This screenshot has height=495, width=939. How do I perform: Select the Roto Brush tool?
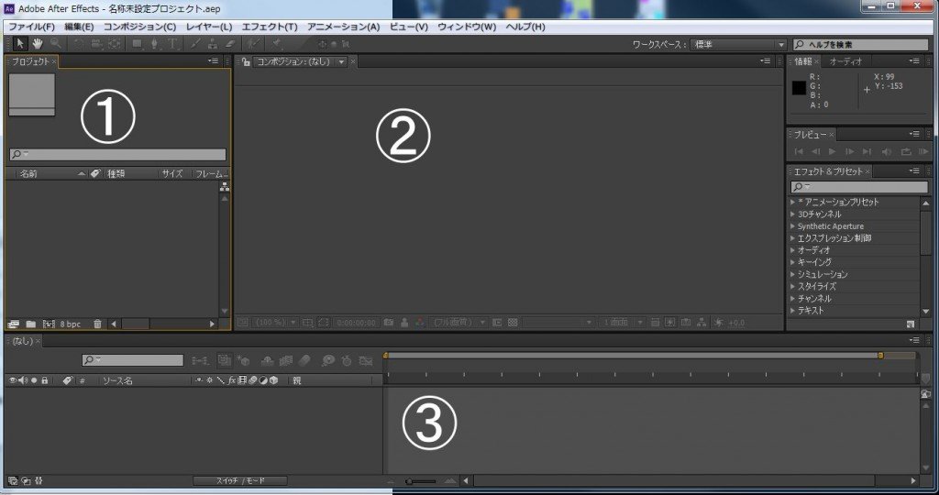[x=254, y=44]
